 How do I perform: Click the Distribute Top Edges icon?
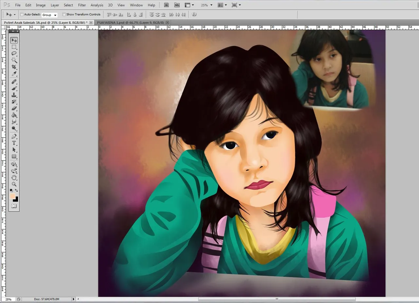152,15
